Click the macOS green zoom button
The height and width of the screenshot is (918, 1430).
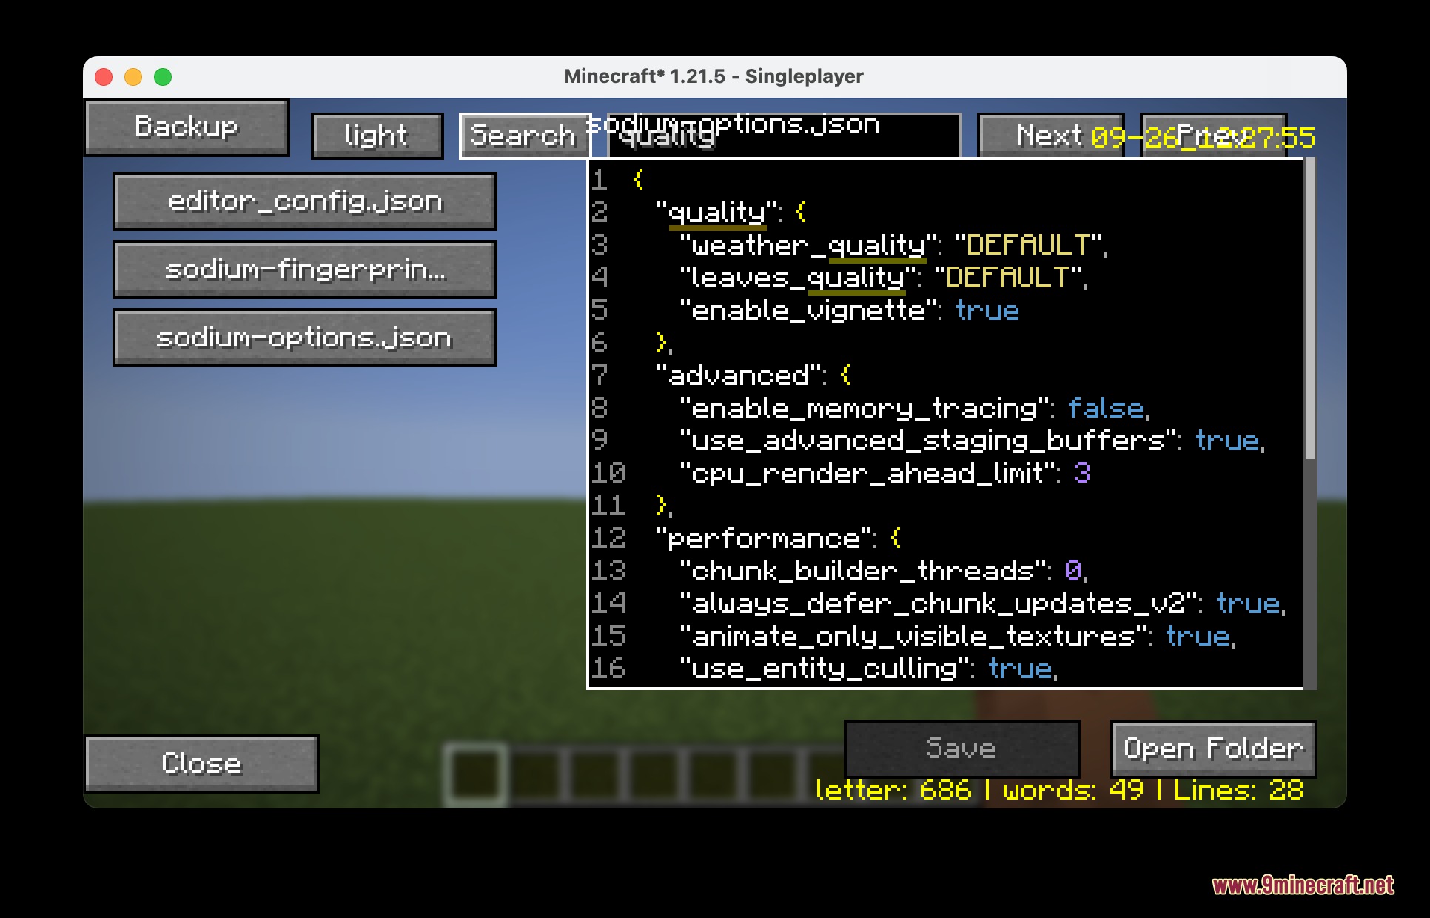click(163, 77)
